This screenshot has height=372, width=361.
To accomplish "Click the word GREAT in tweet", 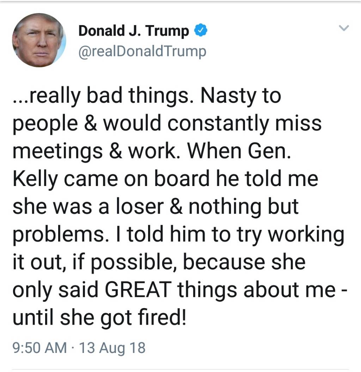I will pyautogui.click(x=138, y=289).
